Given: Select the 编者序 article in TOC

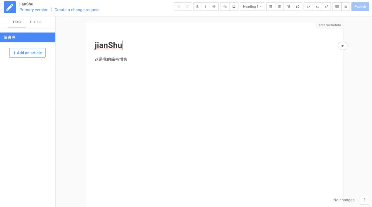Looking at the screenshot, I should click(28, 37).
